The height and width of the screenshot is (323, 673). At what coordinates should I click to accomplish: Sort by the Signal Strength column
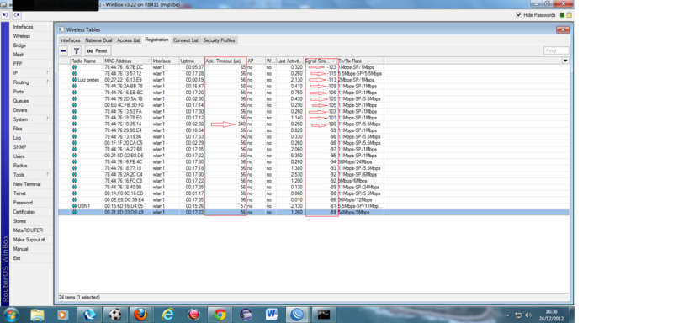[321, 61]
